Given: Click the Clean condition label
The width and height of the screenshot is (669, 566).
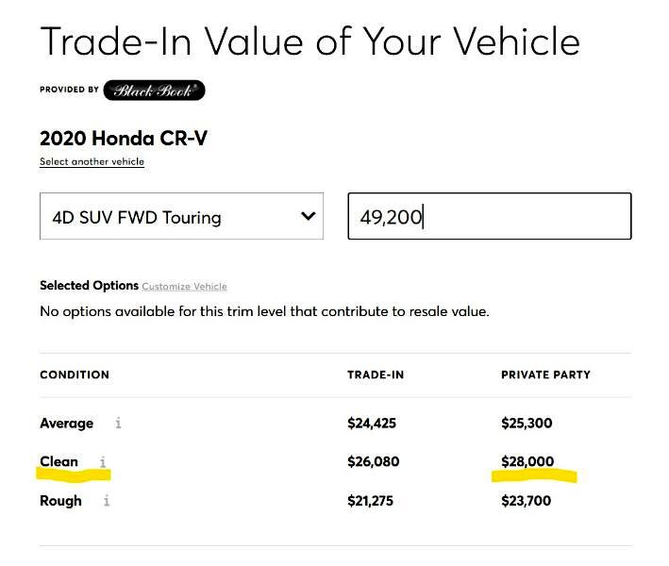Looking at the screenshot, I should (x=59, y=462).
